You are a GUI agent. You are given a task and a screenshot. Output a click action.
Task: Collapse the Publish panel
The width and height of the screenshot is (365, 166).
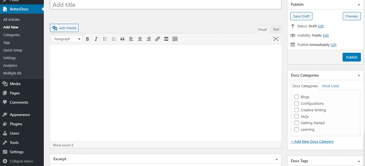point(359,4)
